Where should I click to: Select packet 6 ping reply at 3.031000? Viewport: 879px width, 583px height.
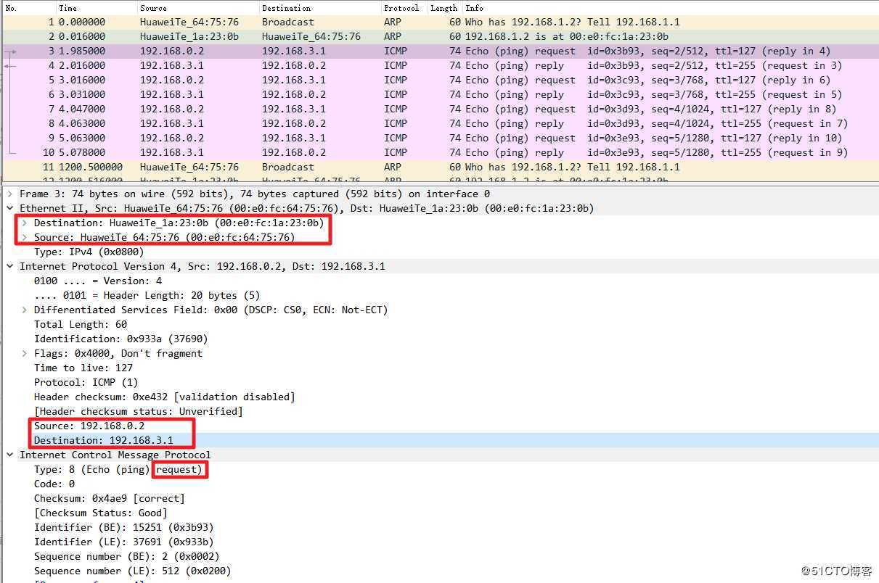point(440,94)
